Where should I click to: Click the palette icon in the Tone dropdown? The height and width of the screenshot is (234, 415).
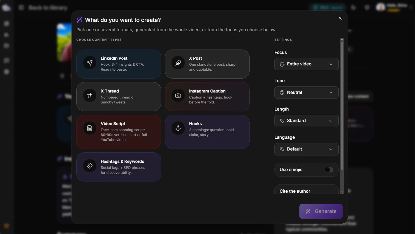(x=282, y=93)
